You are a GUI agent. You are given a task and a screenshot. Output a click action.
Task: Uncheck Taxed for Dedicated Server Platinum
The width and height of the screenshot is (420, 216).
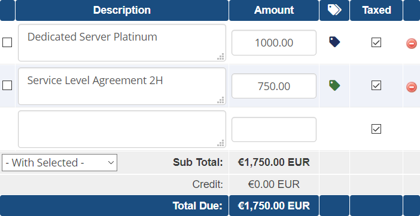point(376,42)
